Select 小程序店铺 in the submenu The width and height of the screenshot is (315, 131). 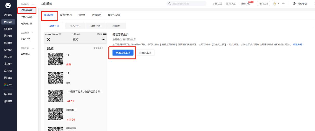(x=27, y=17)
